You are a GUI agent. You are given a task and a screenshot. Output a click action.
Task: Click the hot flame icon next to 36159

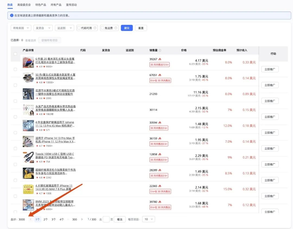[x=160, y=138]
